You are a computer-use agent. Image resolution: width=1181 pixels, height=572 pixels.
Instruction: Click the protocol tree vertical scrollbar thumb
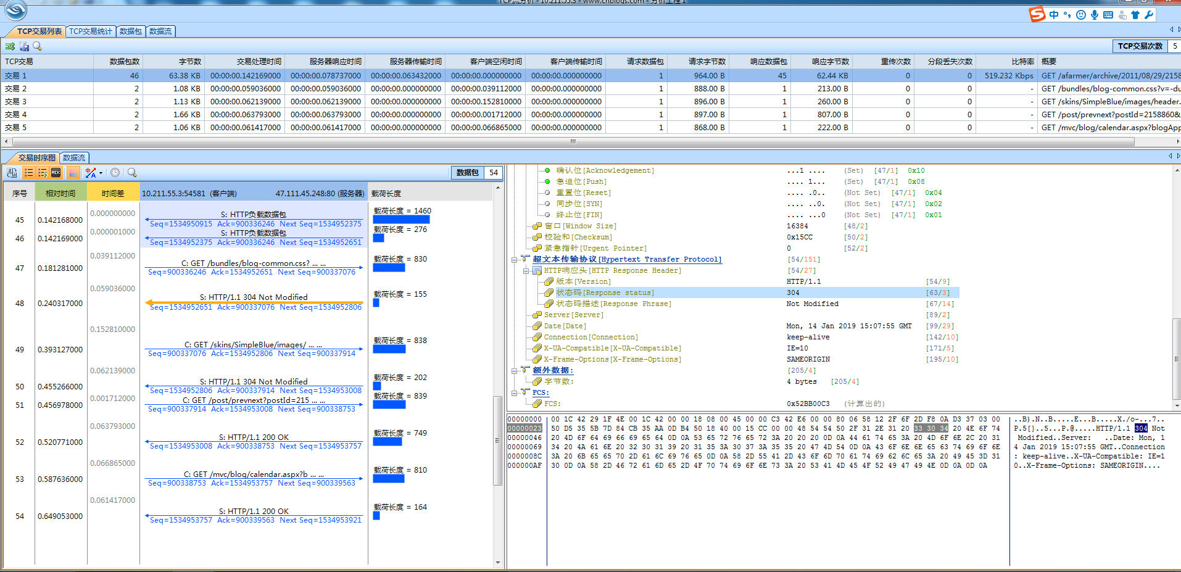(1176, 359)
